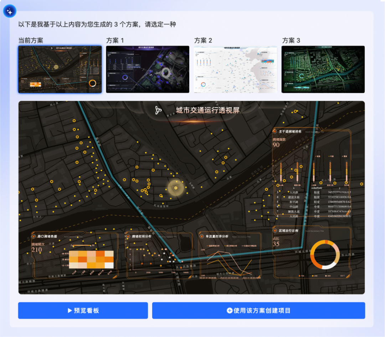Click the 拥堵时间分布 panel icon

(x=128, y=237)
